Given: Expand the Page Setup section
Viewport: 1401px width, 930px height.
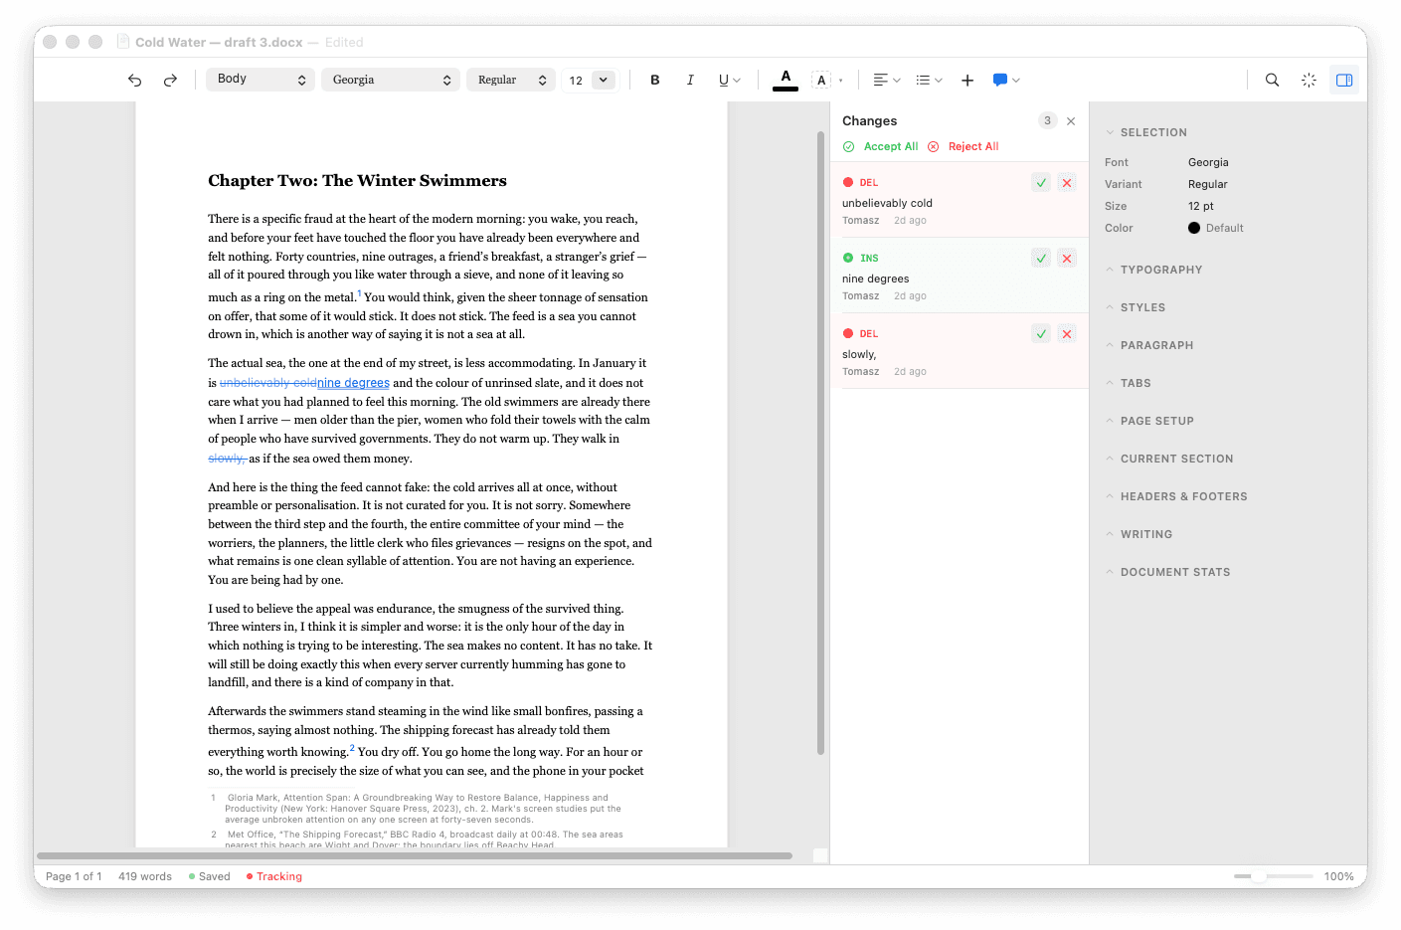Looking at the screenshot, I should coord(1149,421).
